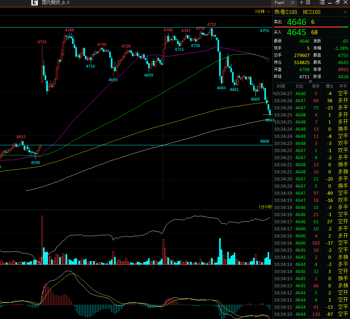Expand the 热卷2105 contract selector chevron

point(345,12)
